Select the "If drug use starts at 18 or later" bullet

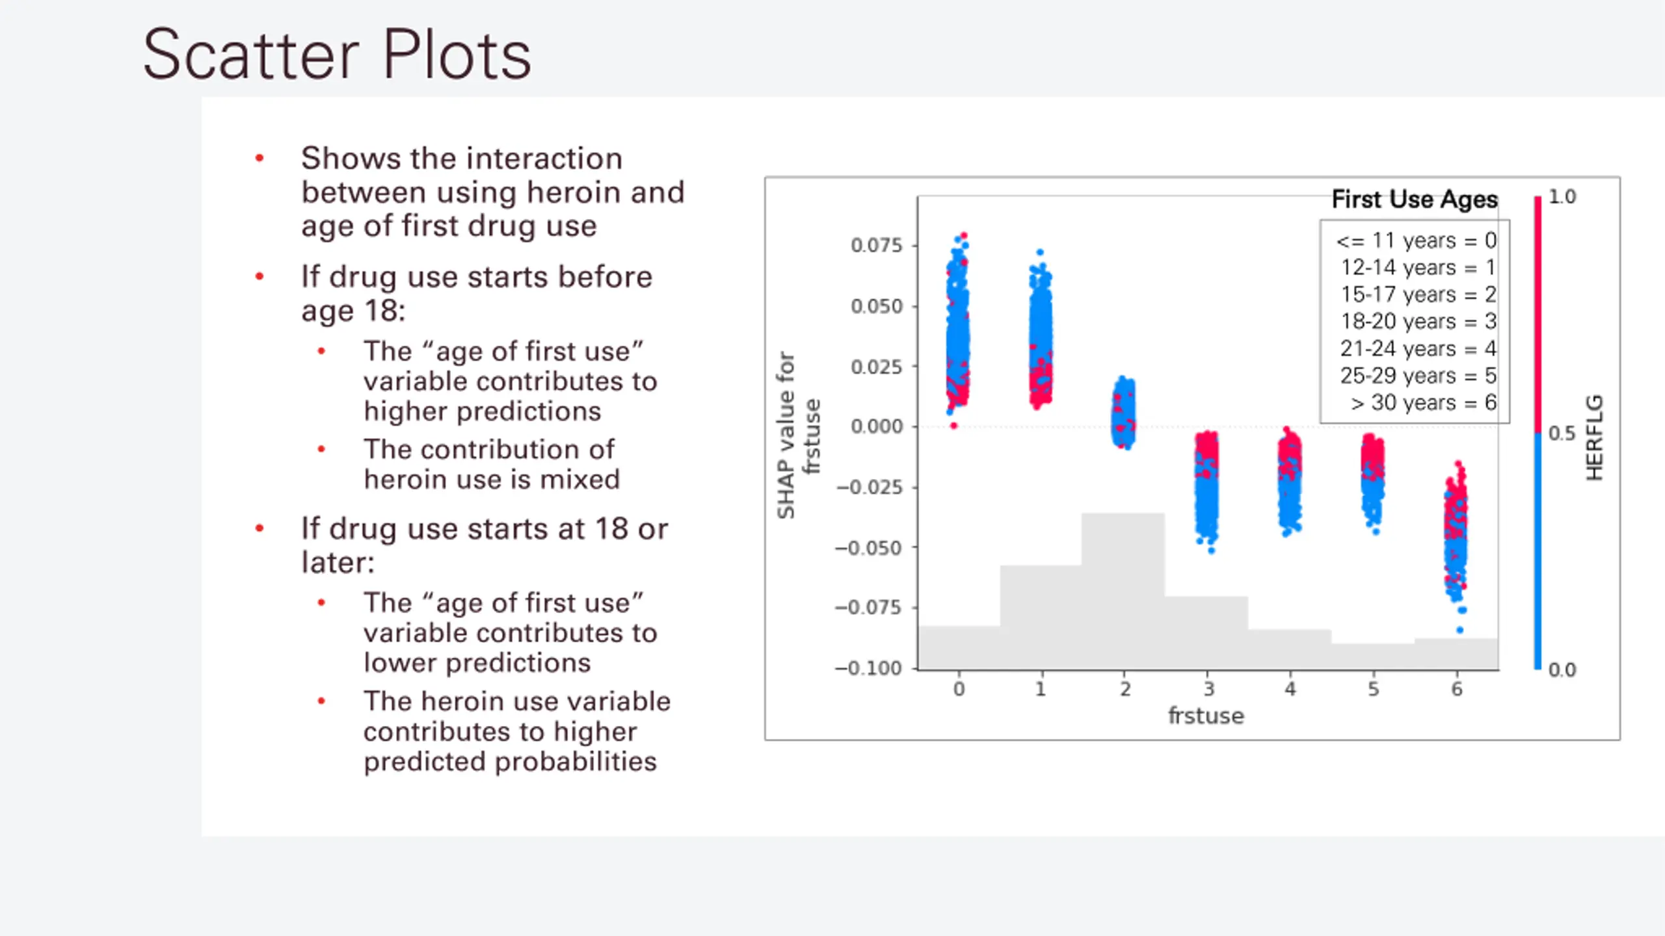(484, 545)
